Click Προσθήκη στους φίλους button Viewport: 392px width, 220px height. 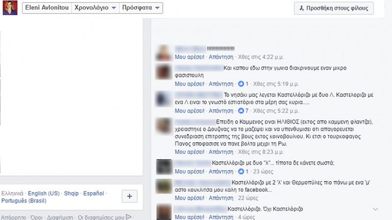[x=334, y=8]
